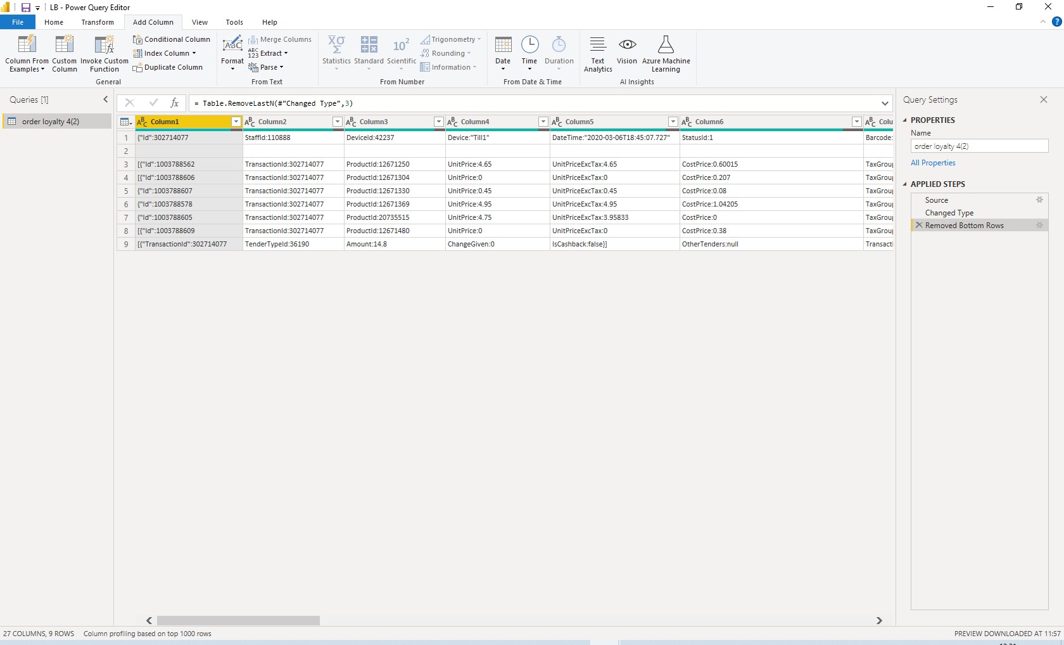Open Source step settings gear

point(1039,200)
